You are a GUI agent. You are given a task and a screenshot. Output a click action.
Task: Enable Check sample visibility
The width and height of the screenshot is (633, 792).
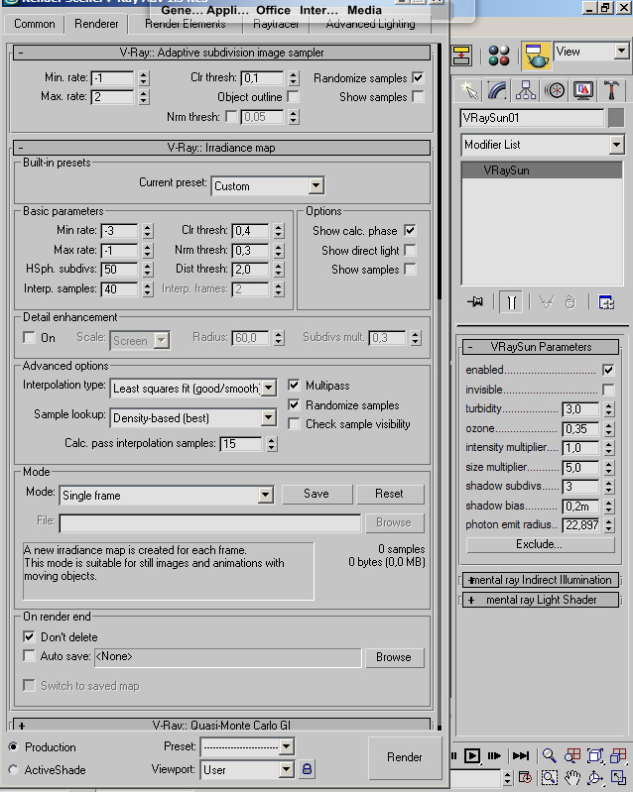294,424
